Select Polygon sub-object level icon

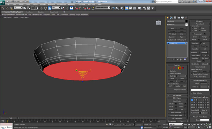click(x=180, y=68)
